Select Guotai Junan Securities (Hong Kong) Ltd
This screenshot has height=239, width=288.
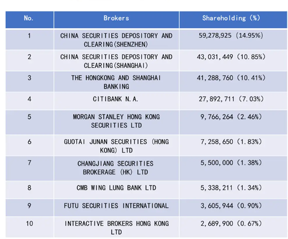coord(116,146)
